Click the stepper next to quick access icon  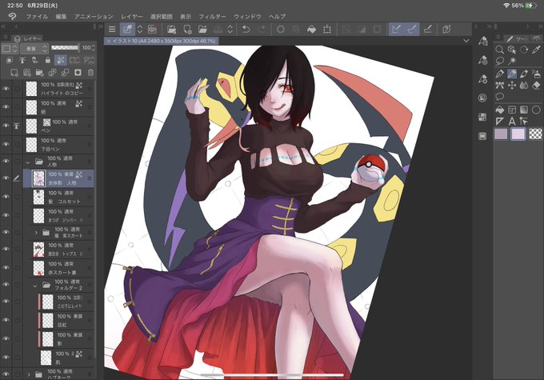[x=140, y=30]
